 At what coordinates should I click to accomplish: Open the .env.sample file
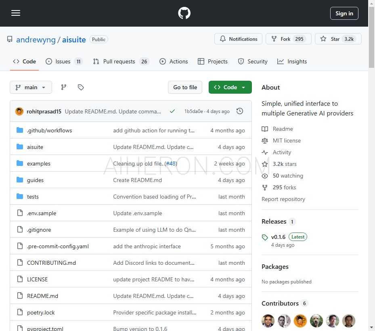click(x=42, y=213)
